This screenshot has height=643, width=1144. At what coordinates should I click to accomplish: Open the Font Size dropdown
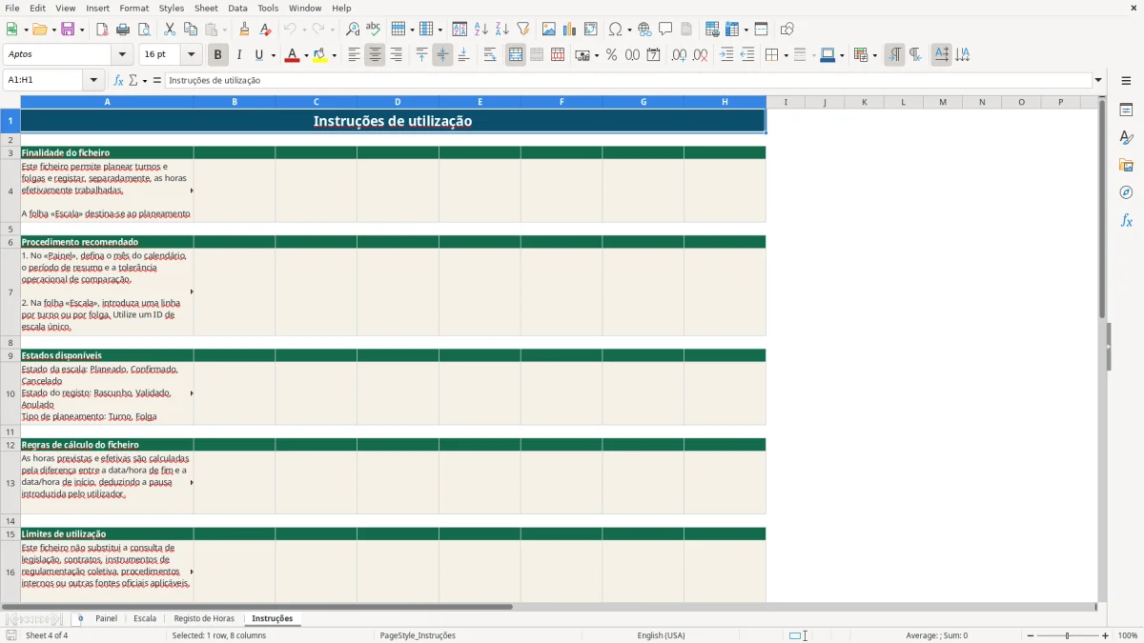point(191,55)
